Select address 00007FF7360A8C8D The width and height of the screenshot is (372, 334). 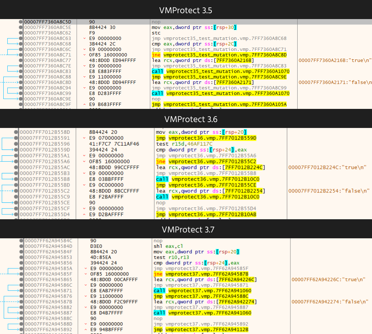(47, 82)
